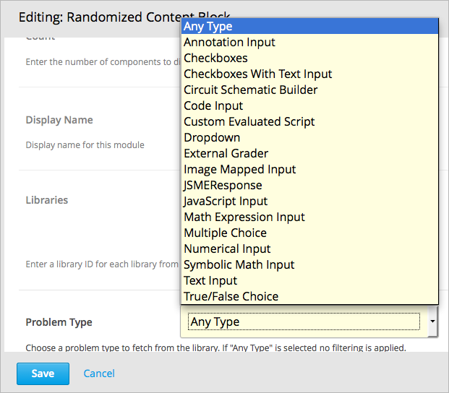Pick 'External Grader' from list
This screenshot has width=449, height=393.
pos(226,154)
